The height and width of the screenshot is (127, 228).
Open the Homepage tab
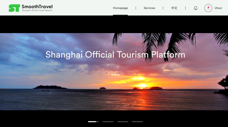pos(121,8)
